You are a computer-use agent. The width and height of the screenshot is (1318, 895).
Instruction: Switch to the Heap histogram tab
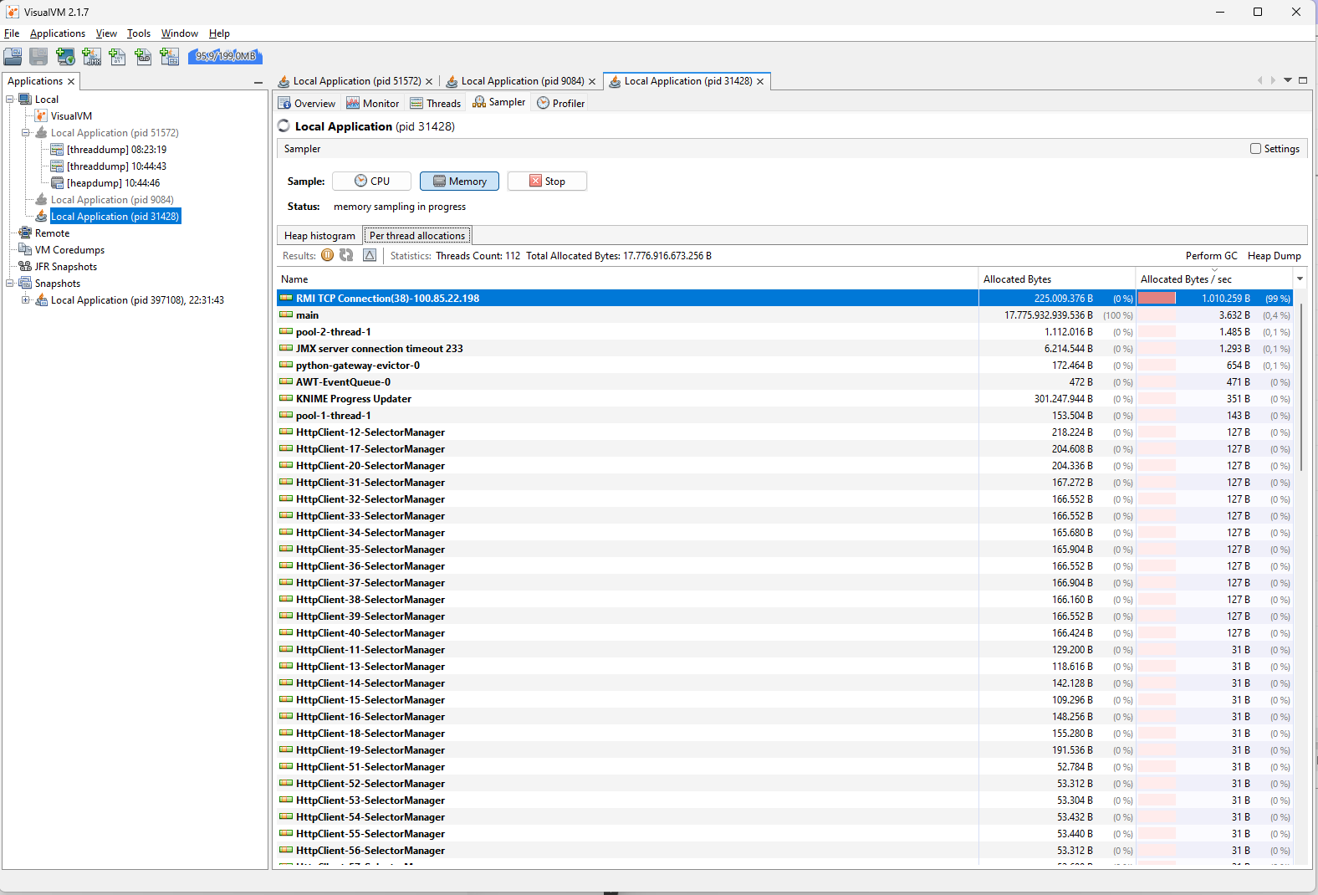pos(319,235)
